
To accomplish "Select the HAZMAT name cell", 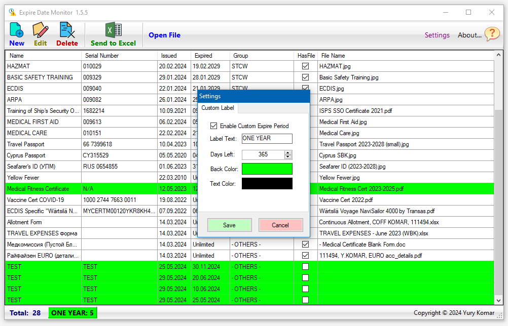I will click(43, 66).
